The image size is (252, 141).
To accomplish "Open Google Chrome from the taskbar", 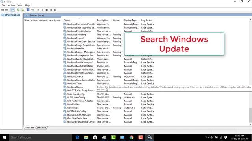I will (x=132, y=137).
